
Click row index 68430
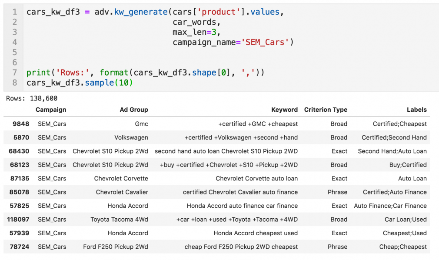click(x=19, y=151)
